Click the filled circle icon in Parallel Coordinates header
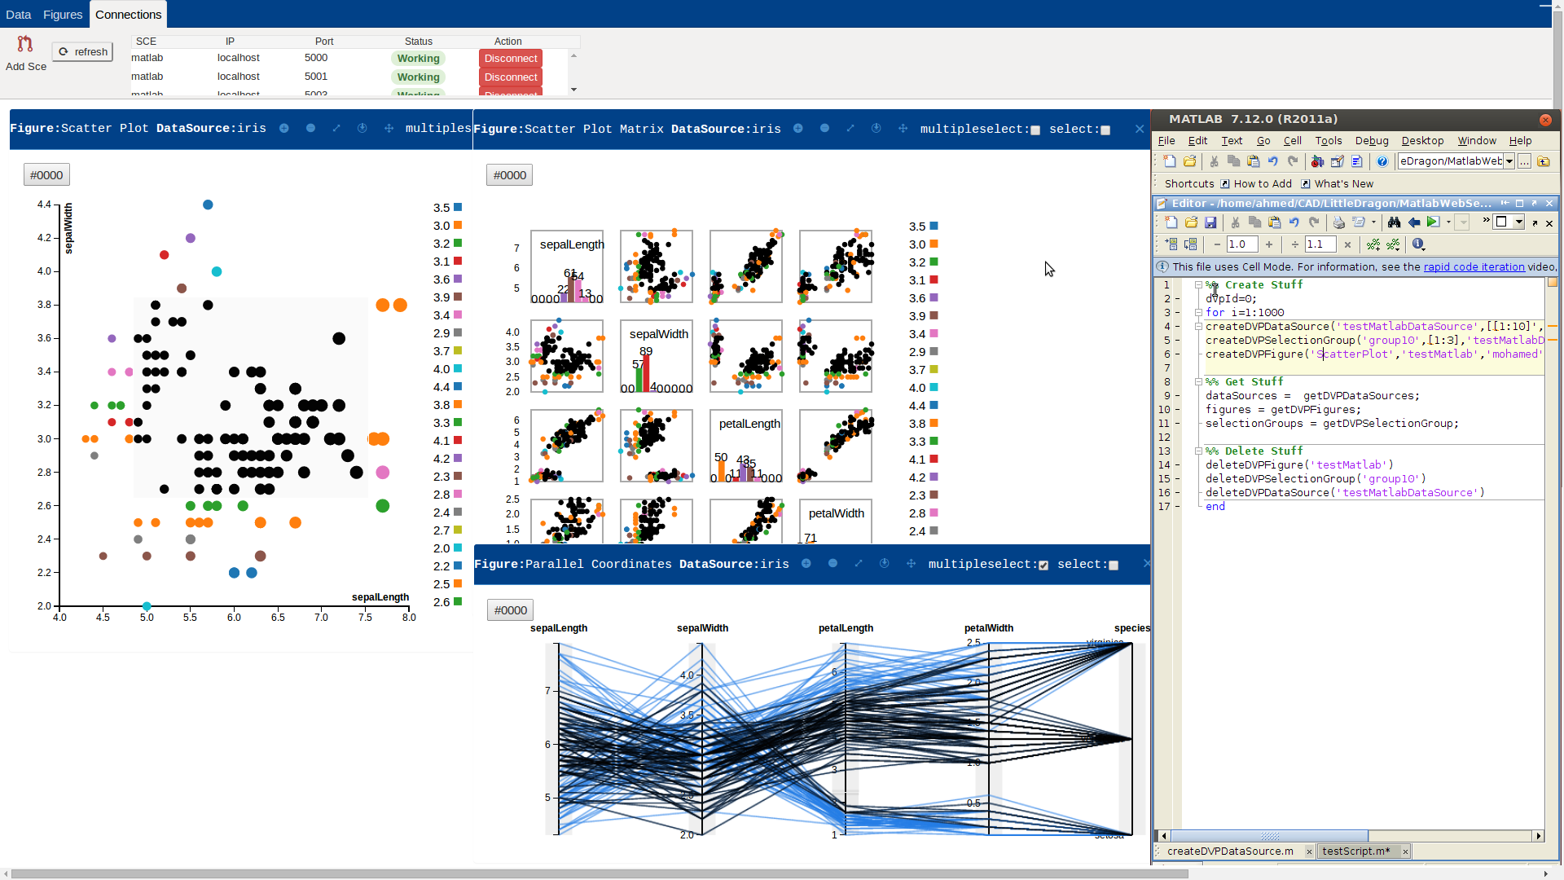The image size is (1564, 880). (x=833, y=564)
